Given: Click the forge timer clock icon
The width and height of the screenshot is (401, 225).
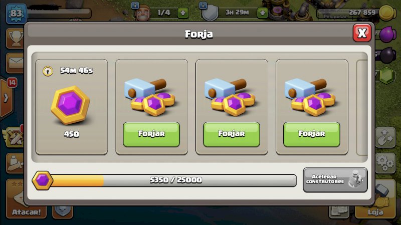Looking at the screenshot, I should point(48,71).
